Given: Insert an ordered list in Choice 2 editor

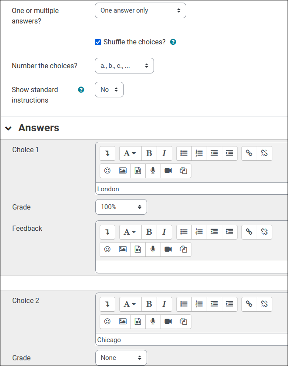Looking at the screenshot, I should [199, 304].
